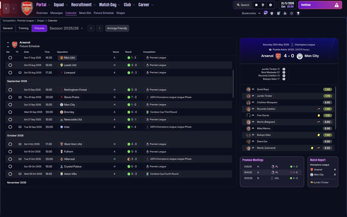The width and height of the screenshot is (347, 217).
Task: Expand the Recruitment dropdown menu
Action: coord(83,5)
